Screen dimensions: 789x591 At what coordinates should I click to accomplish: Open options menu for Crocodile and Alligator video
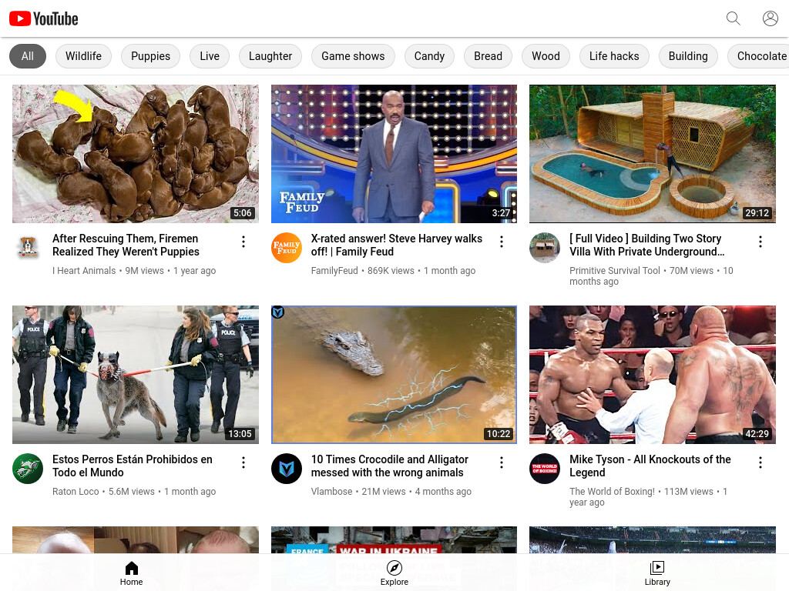point(502,462)
